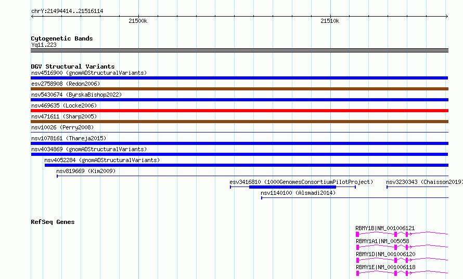Click the esv2758908 (Redon2006) label
The image size is (463, 279).
coord(66,84)
